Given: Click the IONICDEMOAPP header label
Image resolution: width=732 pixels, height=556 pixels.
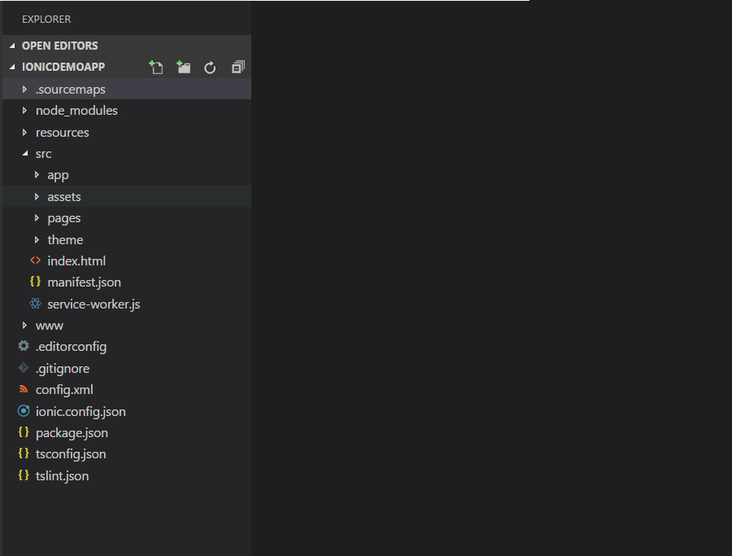Looking at the screenshot, I should coord(63,68).
